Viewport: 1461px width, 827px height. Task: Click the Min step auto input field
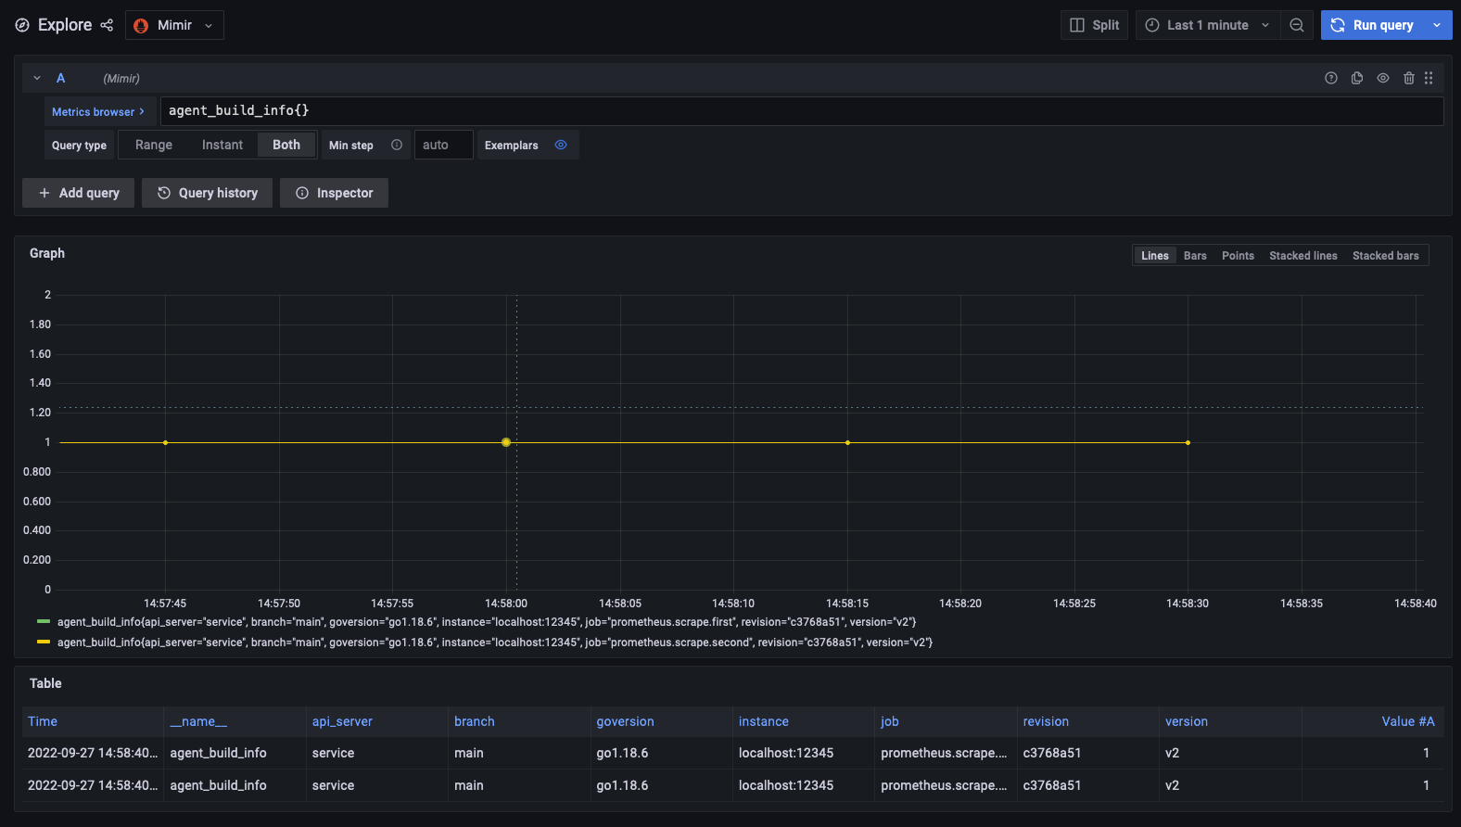(x=443, y=146)
